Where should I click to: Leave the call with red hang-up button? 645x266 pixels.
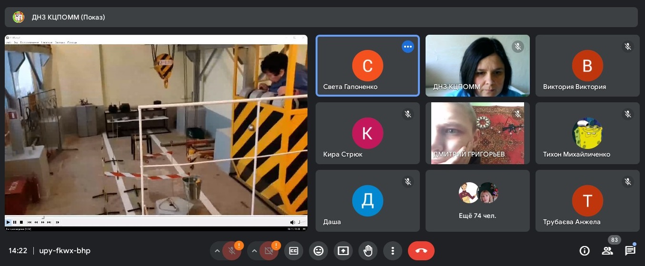point(421,251)
